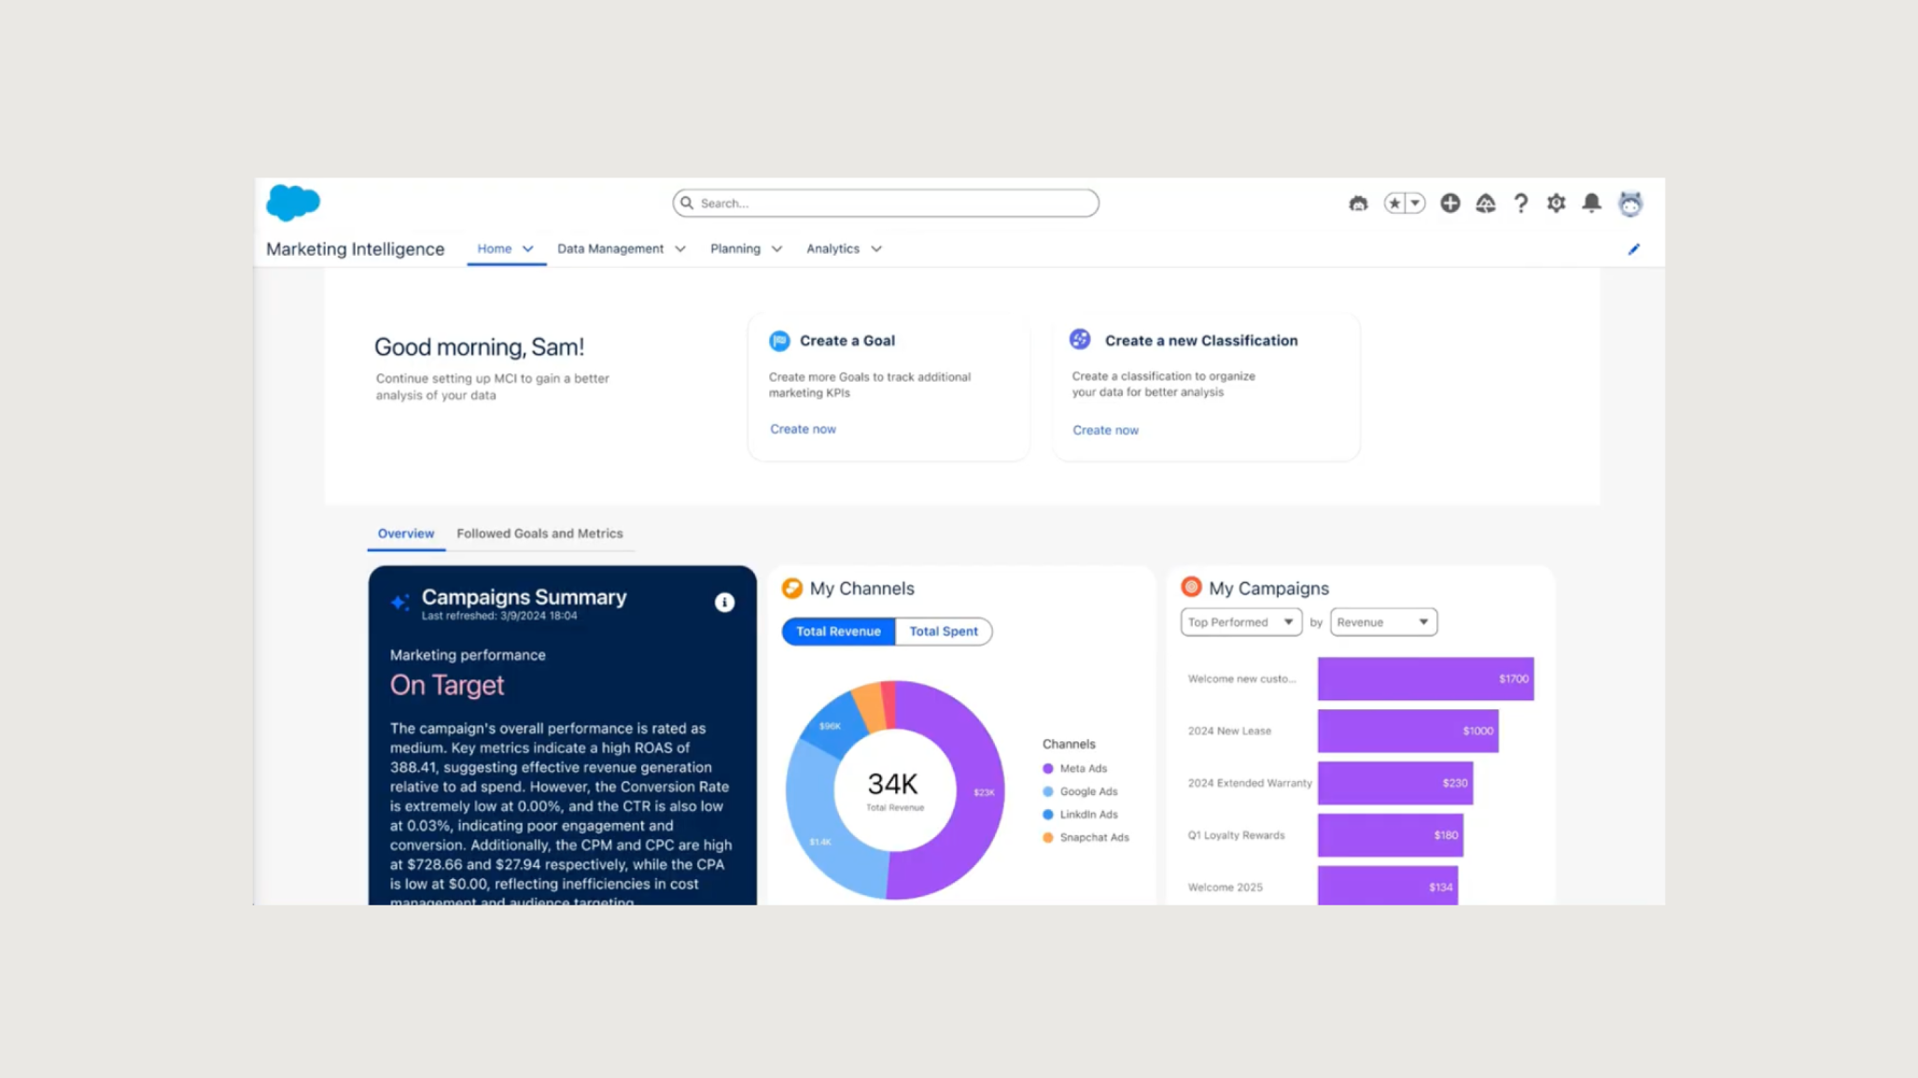The height and width of the screenshot is (1078, 1918).
Task: Click the Campaigns Summary info icon
Action: pos(723,602)
